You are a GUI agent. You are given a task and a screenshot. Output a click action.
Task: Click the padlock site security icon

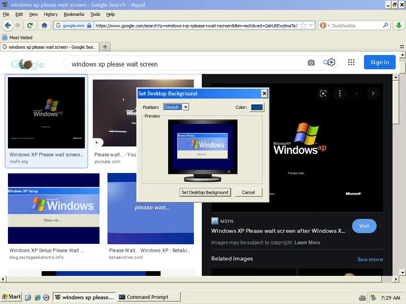click(x=89, y=25)
